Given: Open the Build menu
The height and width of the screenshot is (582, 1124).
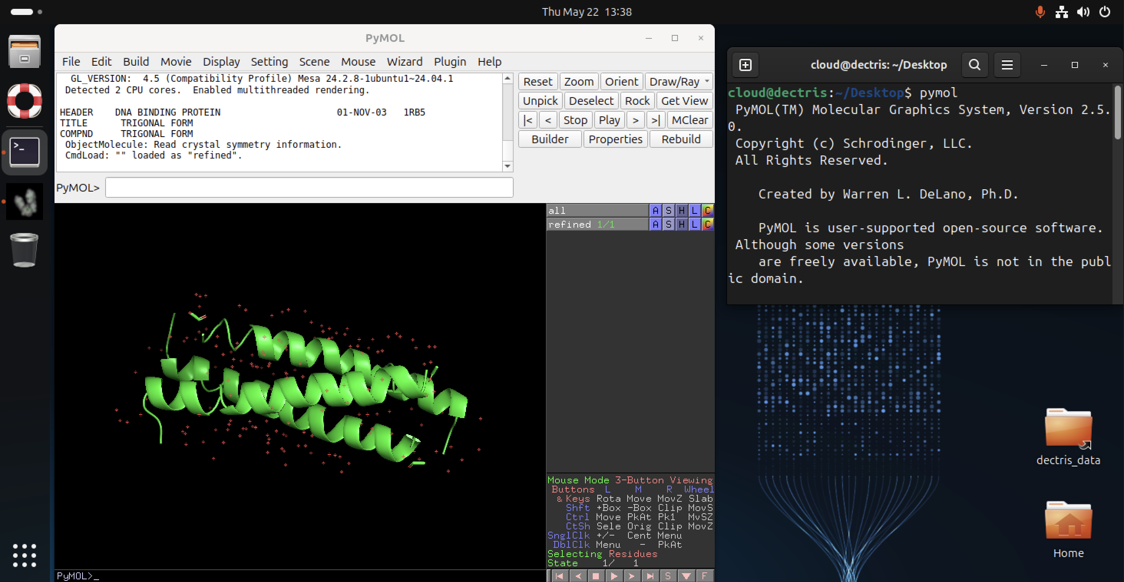Looking at the screenshot, I should click(x=136, y=61).
